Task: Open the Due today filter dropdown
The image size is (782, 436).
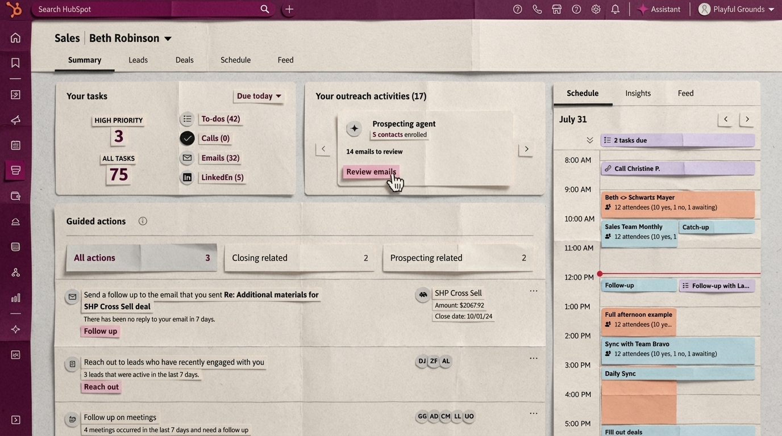Action: (x=257, y=96)
